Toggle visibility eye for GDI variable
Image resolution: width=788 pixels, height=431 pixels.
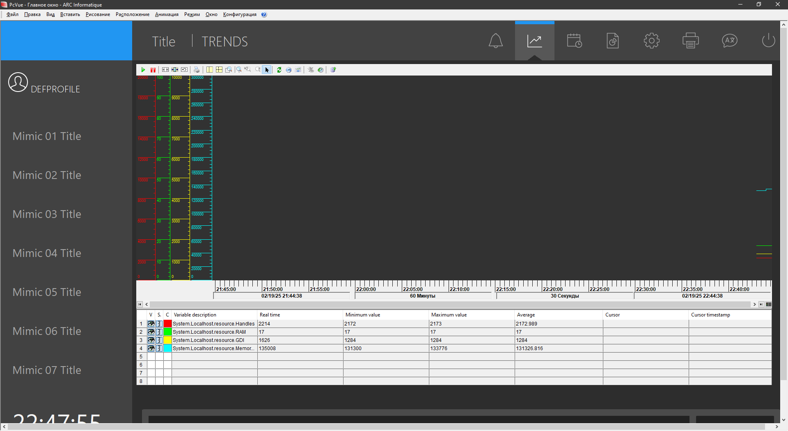click(151, 340)
